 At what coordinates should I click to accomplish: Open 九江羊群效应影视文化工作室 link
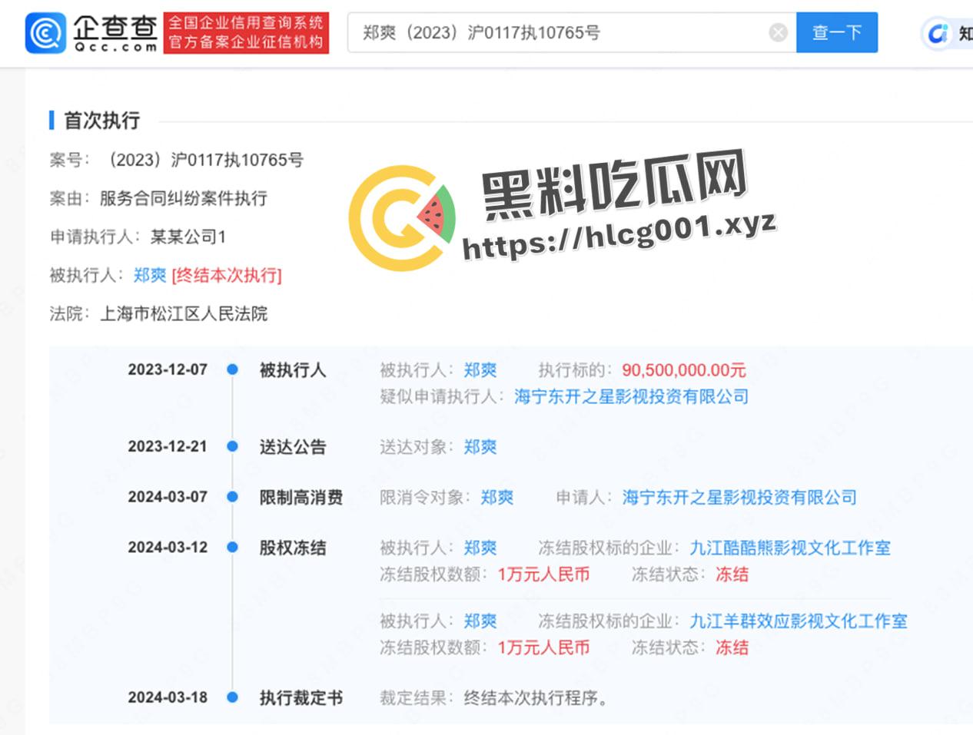pyautogui.click(x=799, y=621)
